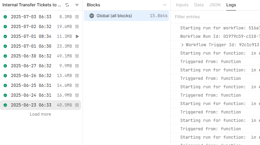Click calendar icon for the 2025-07-03 run

pyautogui.click(x=77, y=17)
